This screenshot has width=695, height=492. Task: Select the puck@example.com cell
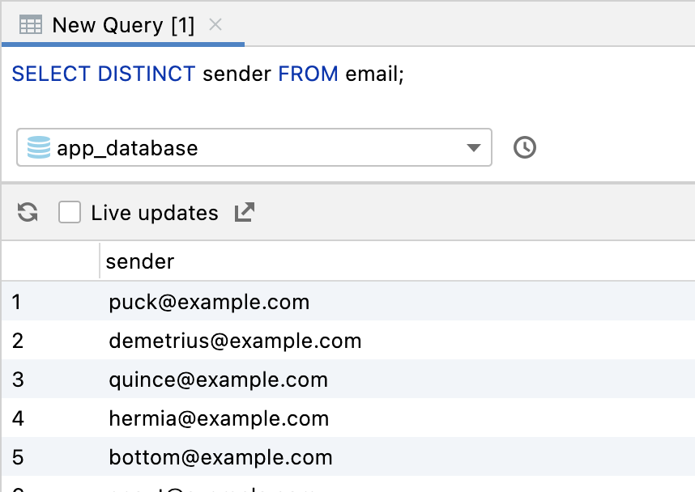(209, 303)
